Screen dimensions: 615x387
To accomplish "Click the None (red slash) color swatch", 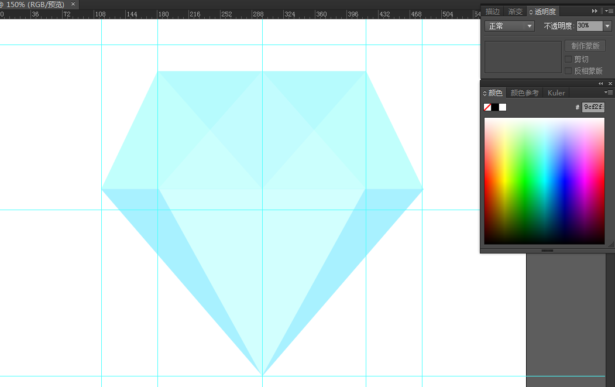I will [487, 107].
